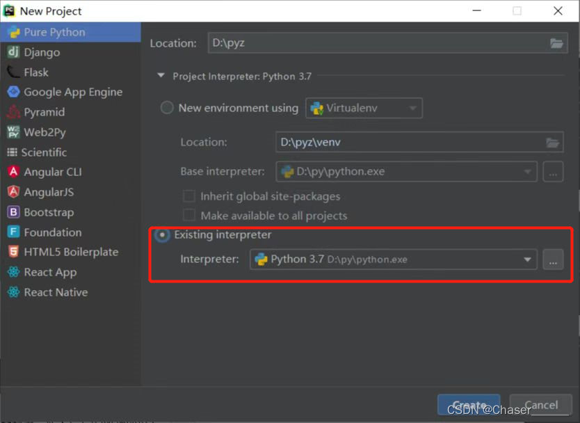Click the Google App Engine icon

(13, 92)
